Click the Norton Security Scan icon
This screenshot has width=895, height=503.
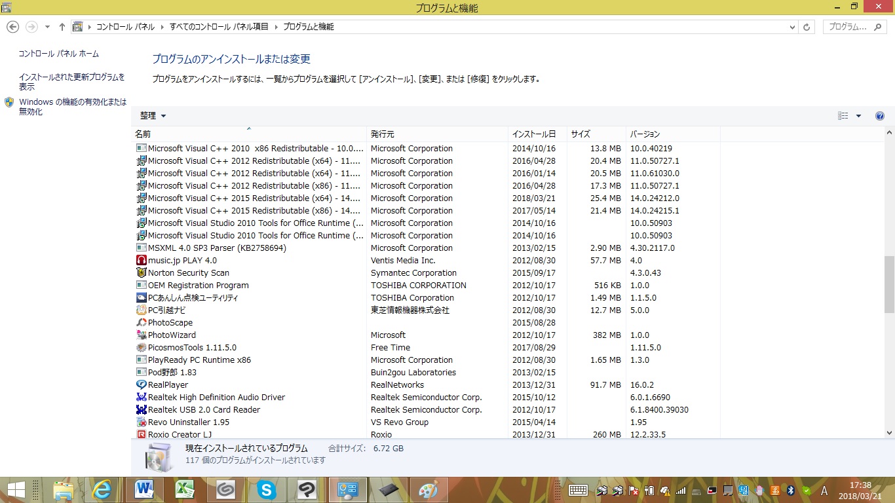tap(141, 273)
